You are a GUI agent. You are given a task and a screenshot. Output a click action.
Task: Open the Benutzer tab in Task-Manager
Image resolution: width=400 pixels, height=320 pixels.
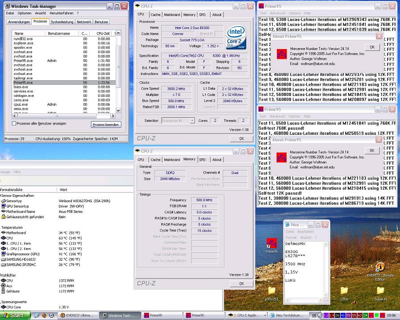click(101, 22)
